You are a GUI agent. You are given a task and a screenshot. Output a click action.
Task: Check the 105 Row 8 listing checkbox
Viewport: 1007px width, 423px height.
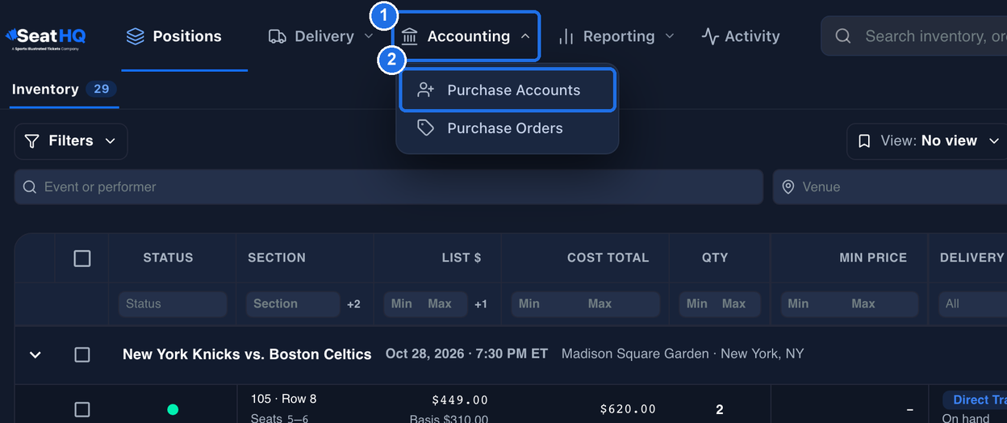click(82, 409)
